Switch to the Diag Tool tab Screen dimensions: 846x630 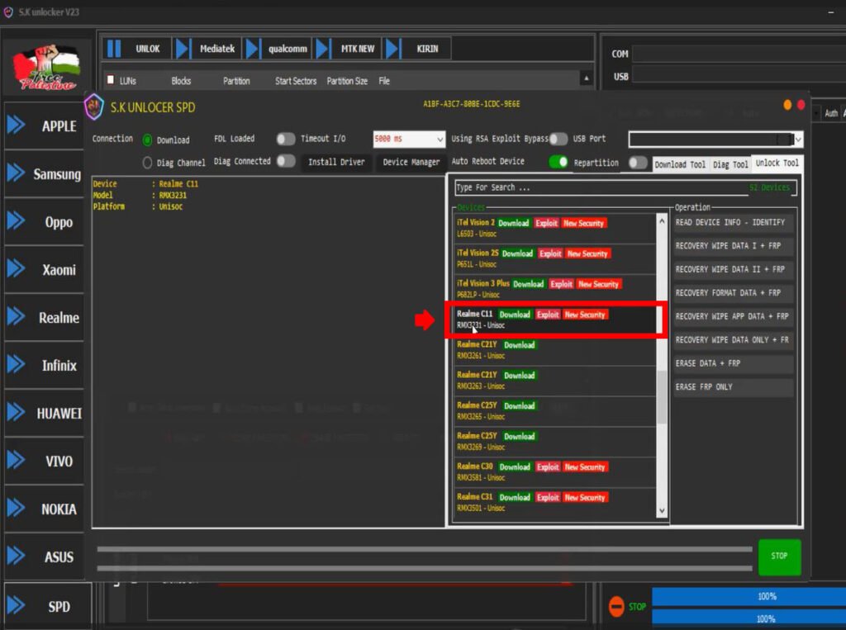point(730,164)
